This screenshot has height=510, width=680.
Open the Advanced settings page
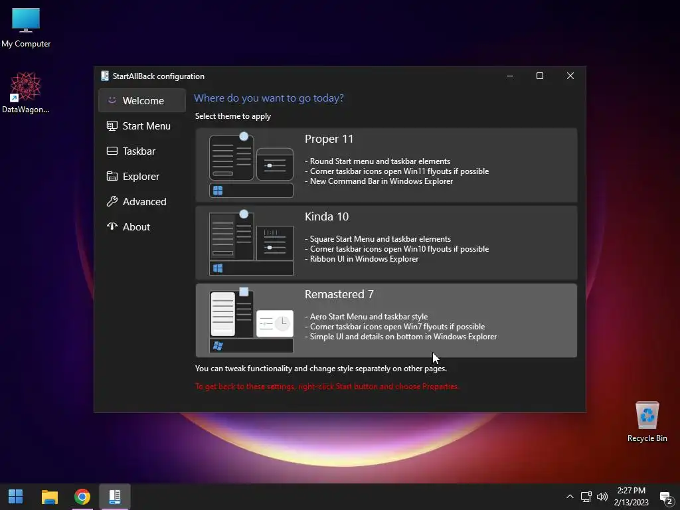(142, 201)
